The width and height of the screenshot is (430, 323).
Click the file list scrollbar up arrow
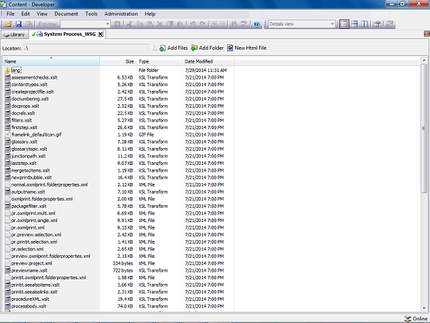coord(424,60)
